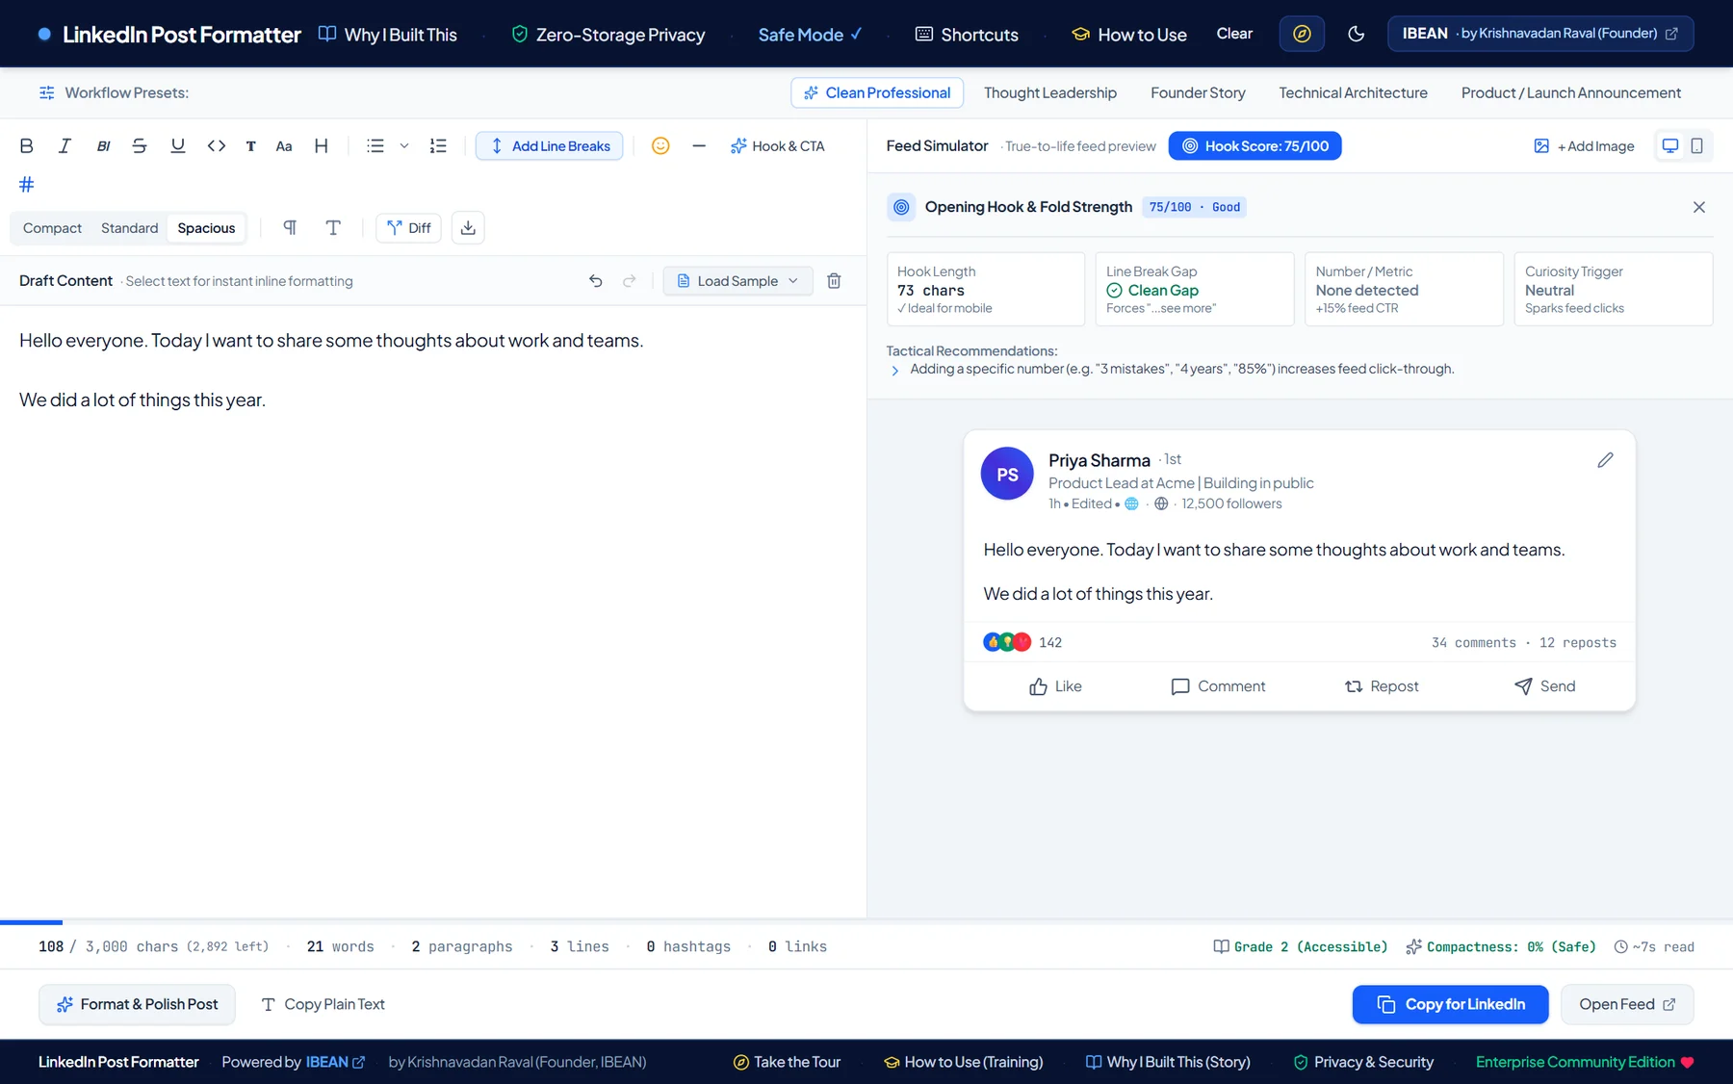Delete draft with the trash icon
1733x1084 pixels.
click(x=834, y=281)
